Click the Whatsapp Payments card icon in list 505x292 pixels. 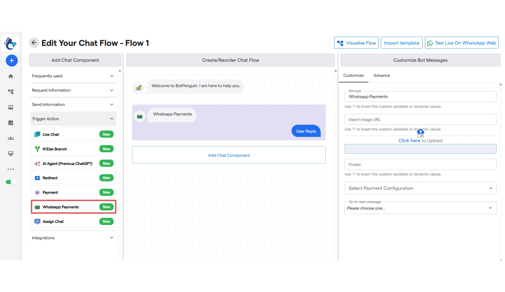click(37, 207)
